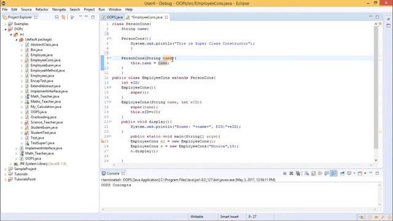Expand the SampleProject node
Screen dimensions: 393x221
pyautogui.click(x=6, y=169)
